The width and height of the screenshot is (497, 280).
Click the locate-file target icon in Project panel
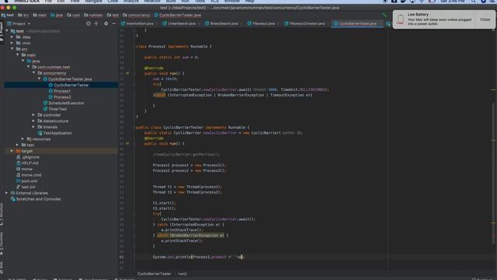click(88, 23)
